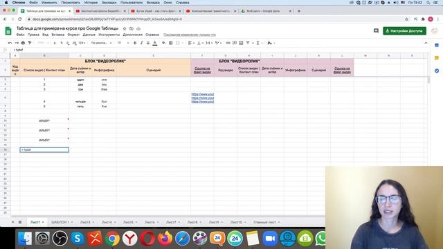Viewport: 443px width, 249px height.
Task: Open the font family dropdown
Action: tap(101, 43)
